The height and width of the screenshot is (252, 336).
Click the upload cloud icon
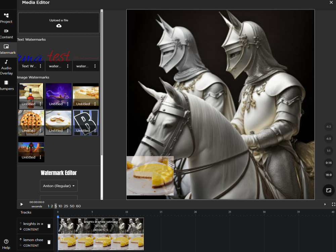click(59, 26)
